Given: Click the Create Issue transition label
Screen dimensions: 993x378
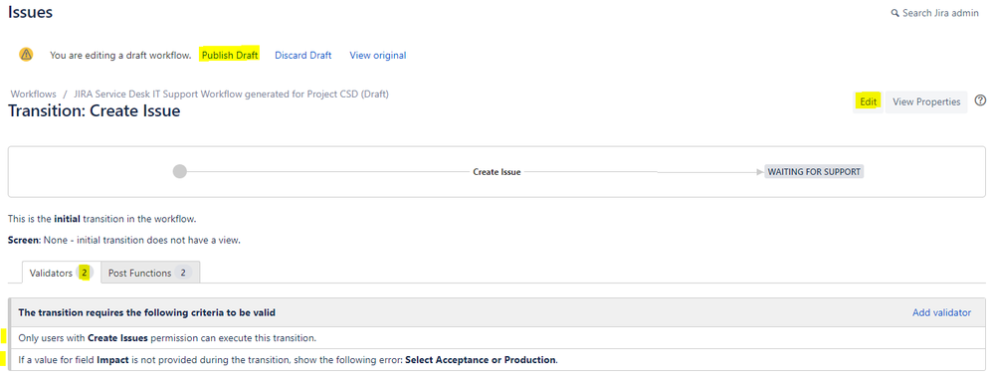Looking at the screenshot, I should point(497,171).
